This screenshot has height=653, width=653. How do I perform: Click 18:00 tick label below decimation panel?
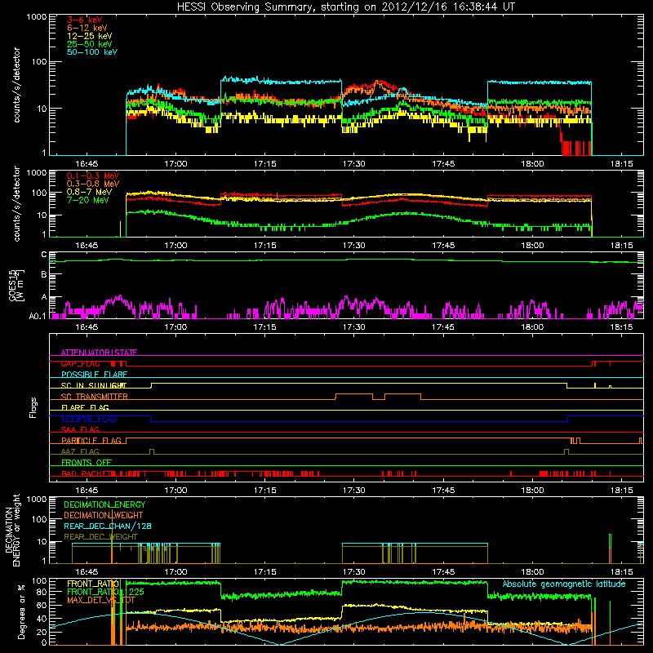pyautogui.click(x=532, y=572)
